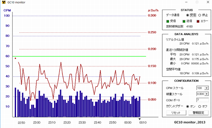
Task: Click the CONFIGURATION panel heading
Action: point(186,81)
